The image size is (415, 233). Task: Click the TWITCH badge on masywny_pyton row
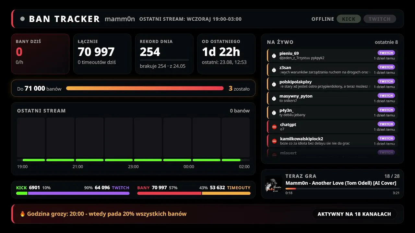(x=386, y=95)
